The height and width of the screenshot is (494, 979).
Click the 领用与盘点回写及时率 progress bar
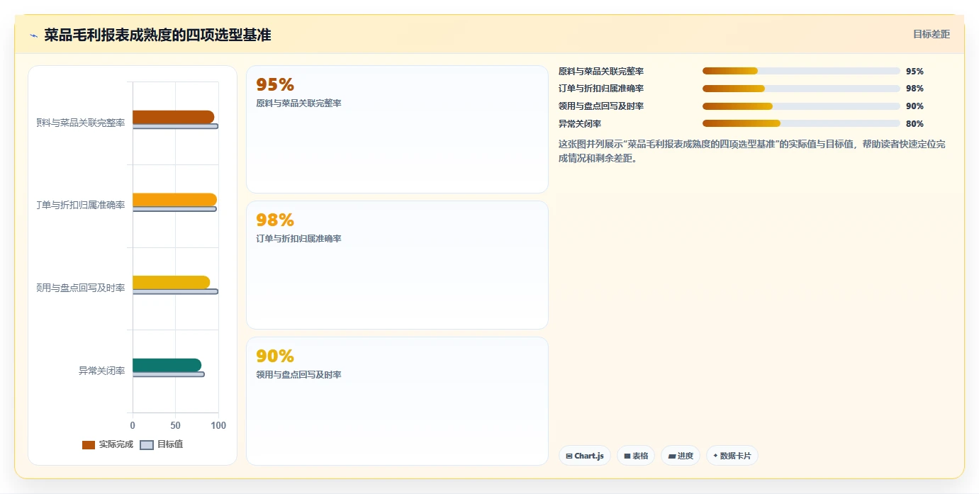(801, 106)
